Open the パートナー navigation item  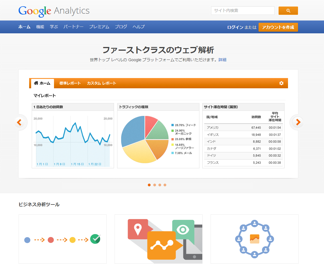click(x=73, y=27)
